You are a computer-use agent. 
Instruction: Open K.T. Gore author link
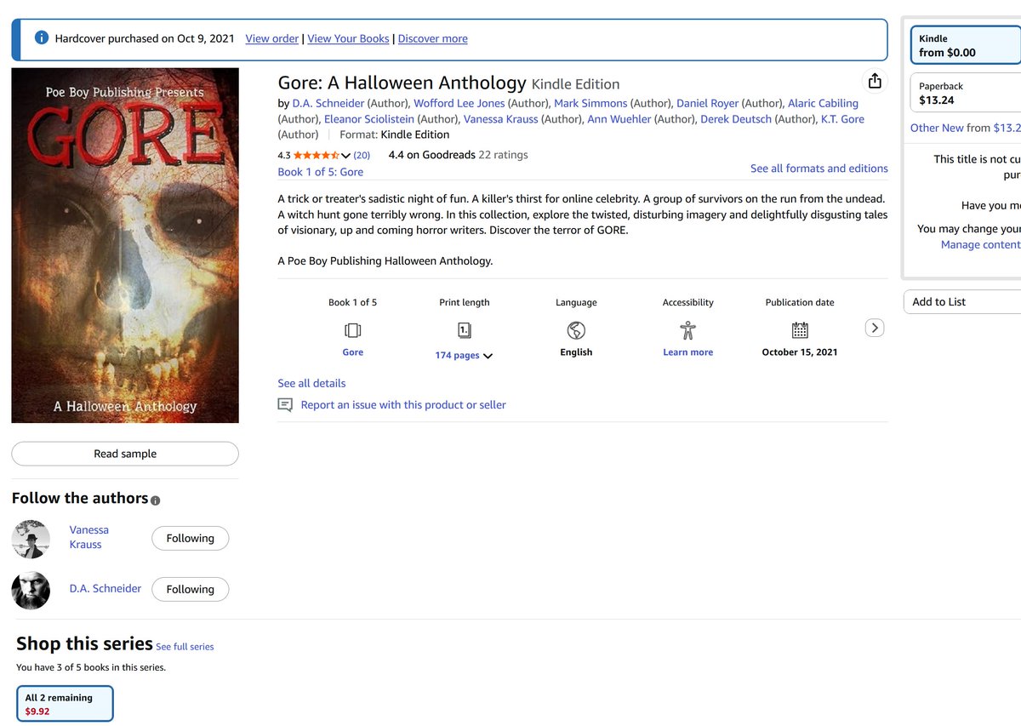pos(842,119)
